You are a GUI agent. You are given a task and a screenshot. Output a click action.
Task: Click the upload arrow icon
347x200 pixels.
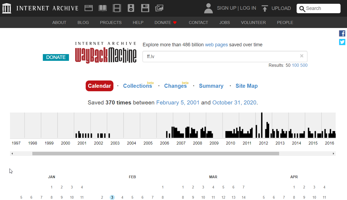(265, 8)
